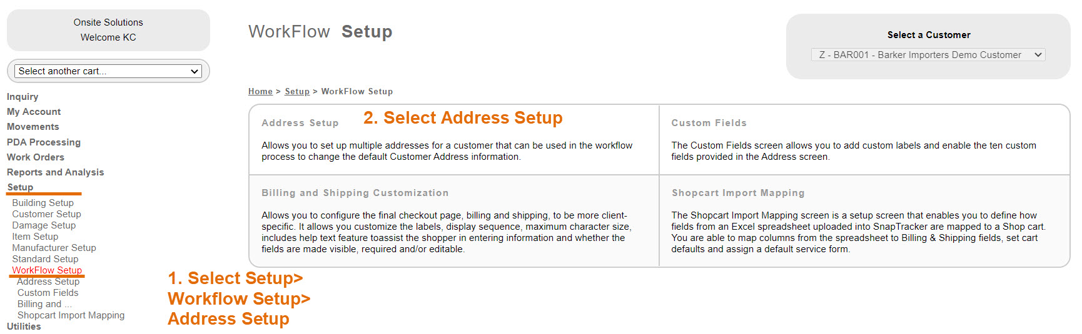Go to the Setup breadcrumb link
Image resolution: width=1082 pixels, height=334 pixels.
[x=297, y=92]
